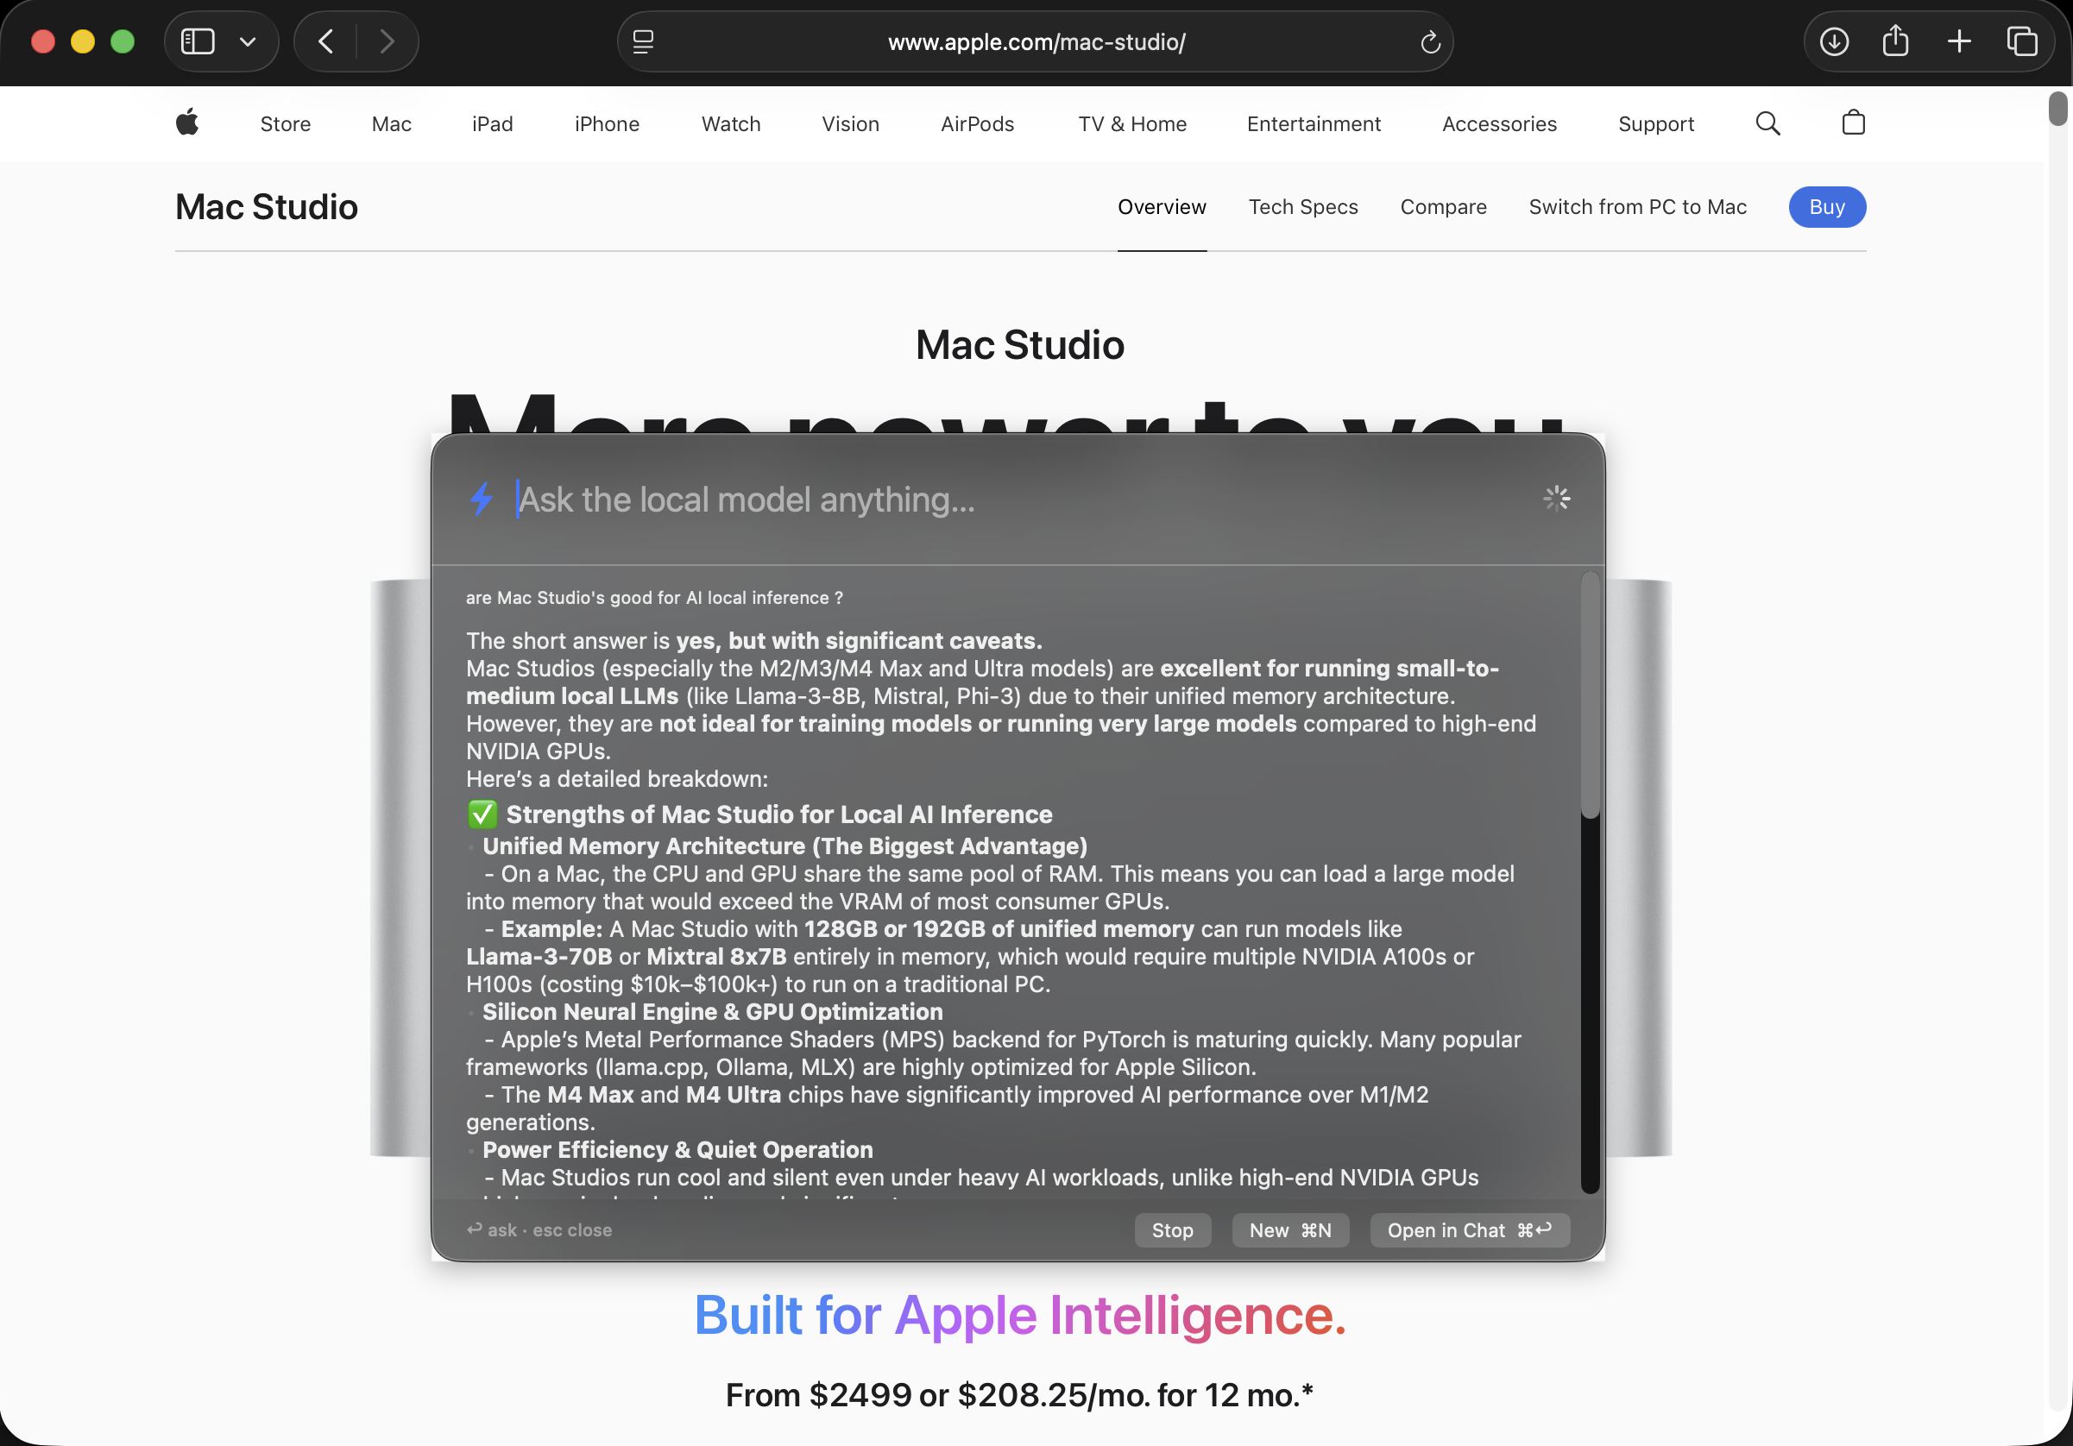
Task: Click Open in Chat button
Action: click(1469, 1229)
